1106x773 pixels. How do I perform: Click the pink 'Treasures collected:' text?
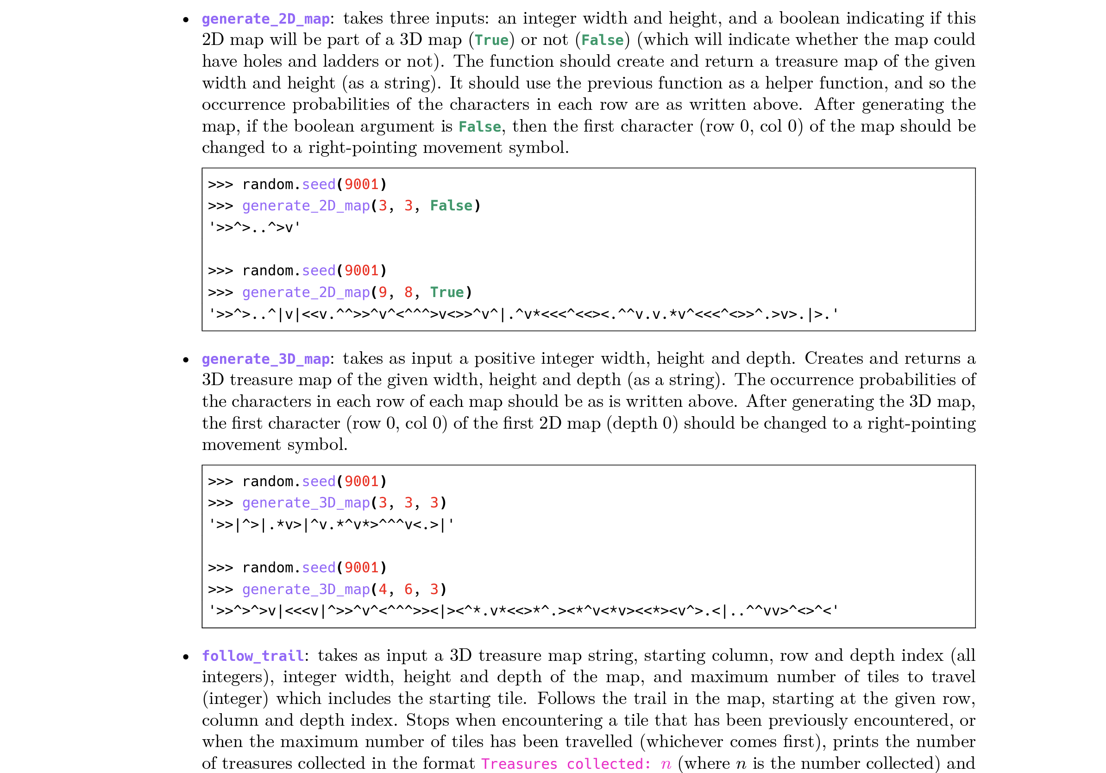[566, 764]
